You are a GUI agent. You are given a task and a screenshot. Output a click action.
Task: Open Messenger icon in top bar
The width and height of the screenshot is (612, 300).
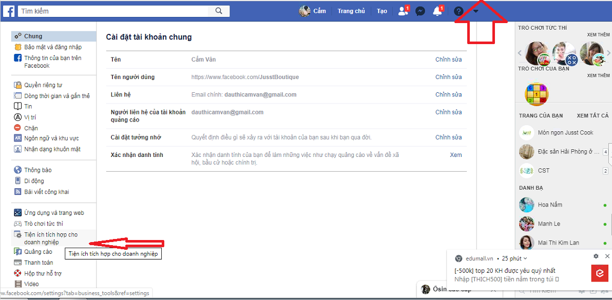coord(420,11)
